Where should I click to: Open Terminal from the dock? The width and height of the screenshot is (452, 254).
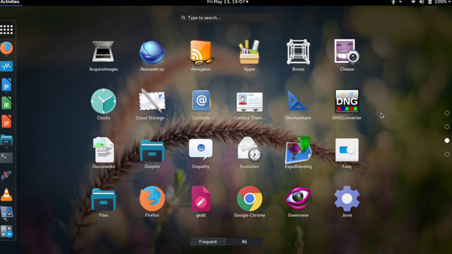point(6,158)
